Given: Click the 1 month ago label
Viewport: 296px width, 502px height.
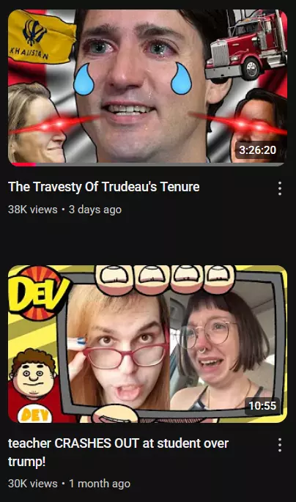Looking at the screenshot, I should click(x=100, y=484).
